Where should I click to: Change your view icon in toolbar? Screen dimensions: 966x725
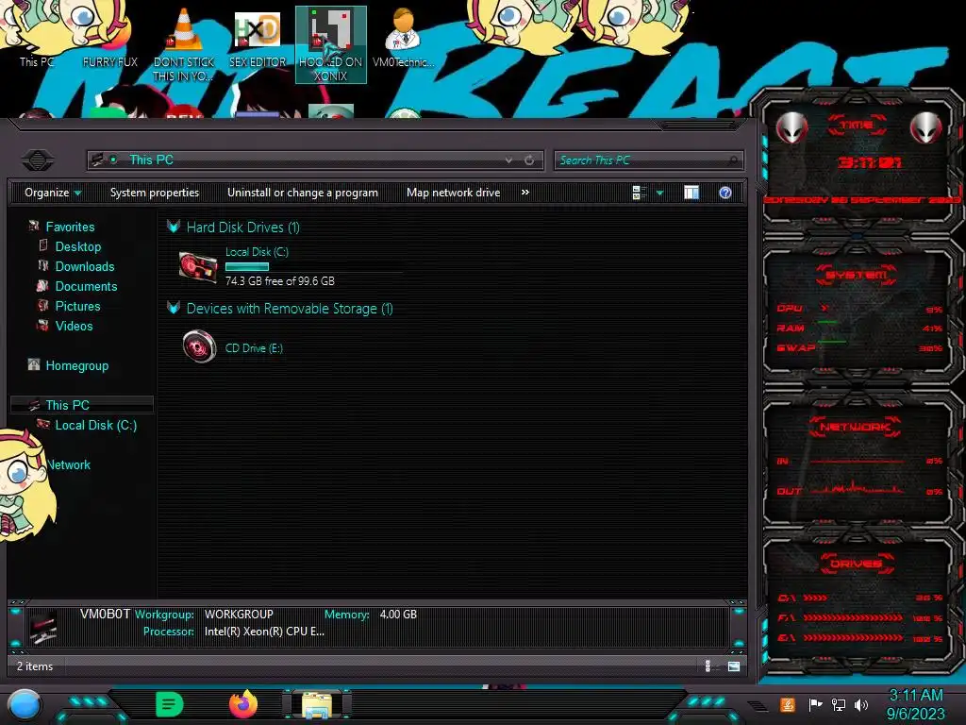(639, 193)
